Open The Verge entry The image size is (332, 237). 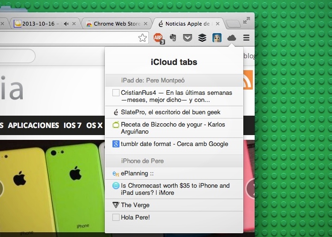coord(174,205)
